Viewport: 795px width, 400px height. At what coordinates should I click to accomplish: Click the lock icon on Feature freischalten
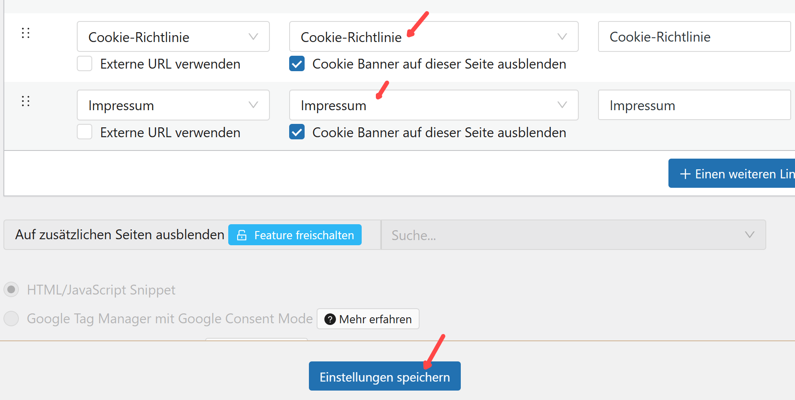(x=242, y=235)
